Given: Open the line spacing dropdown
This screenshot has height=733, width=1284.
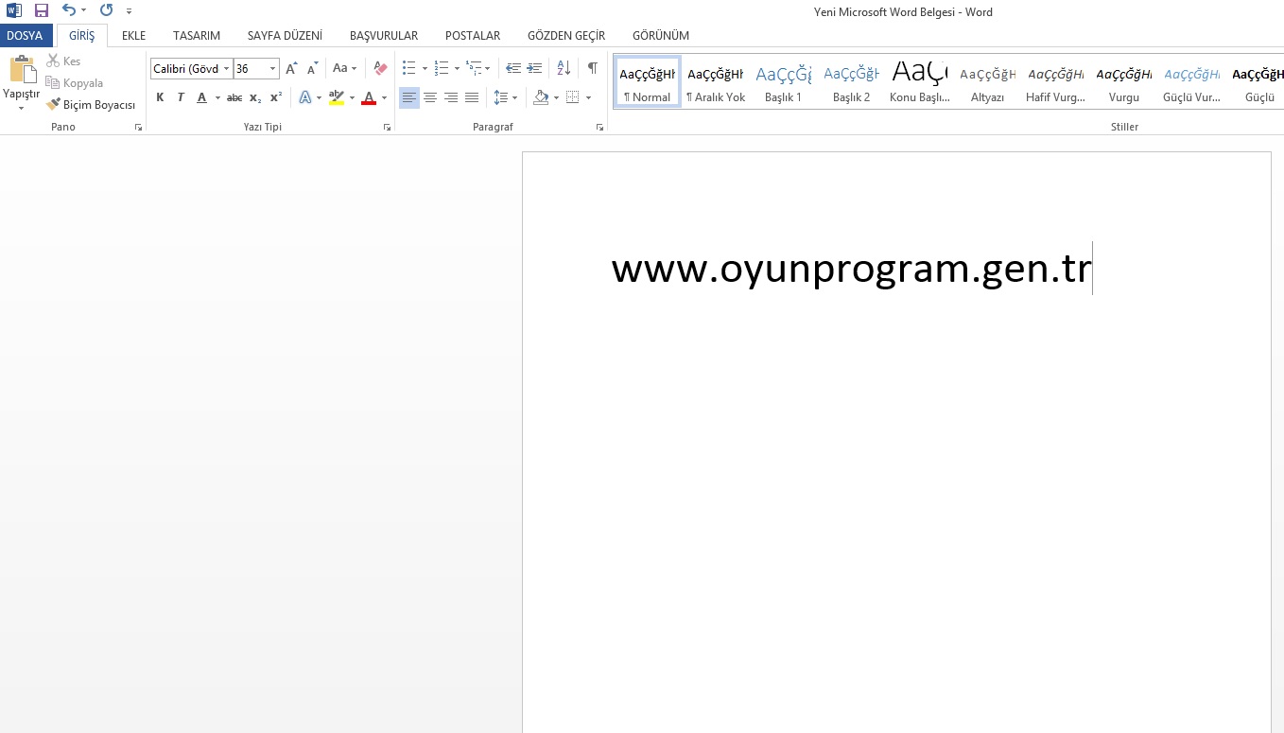Looking at the screenshot, I should pyautogui.click(x=506, y=97).
